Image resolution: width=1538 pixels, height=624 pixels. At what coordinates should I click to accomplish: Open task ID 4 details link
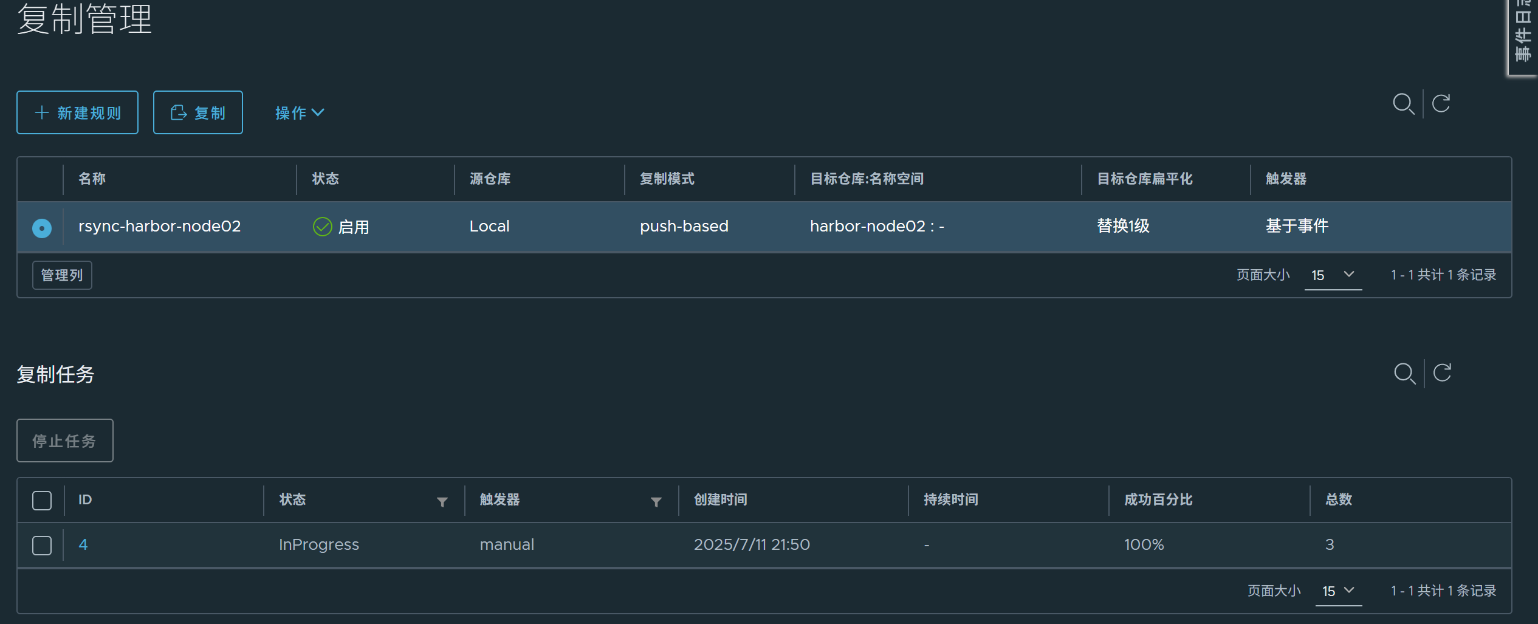[83, 545]
